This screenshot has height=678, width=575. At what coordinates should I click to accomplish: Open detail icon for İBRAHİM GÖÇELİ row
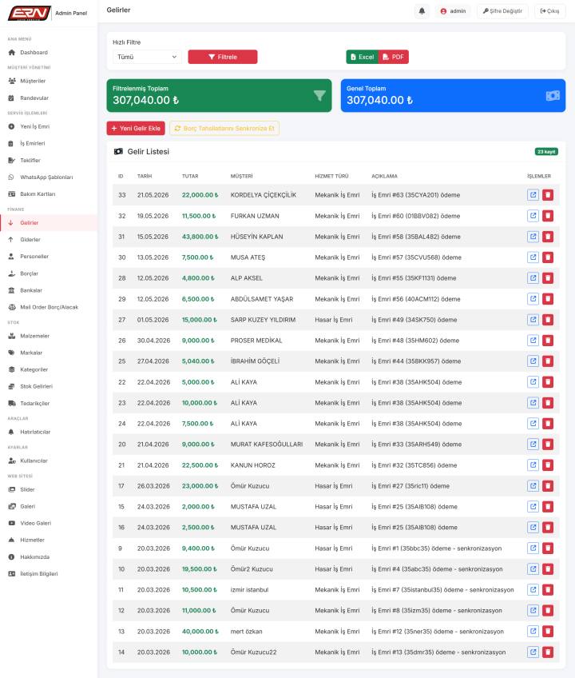click(x=533, y=361)
